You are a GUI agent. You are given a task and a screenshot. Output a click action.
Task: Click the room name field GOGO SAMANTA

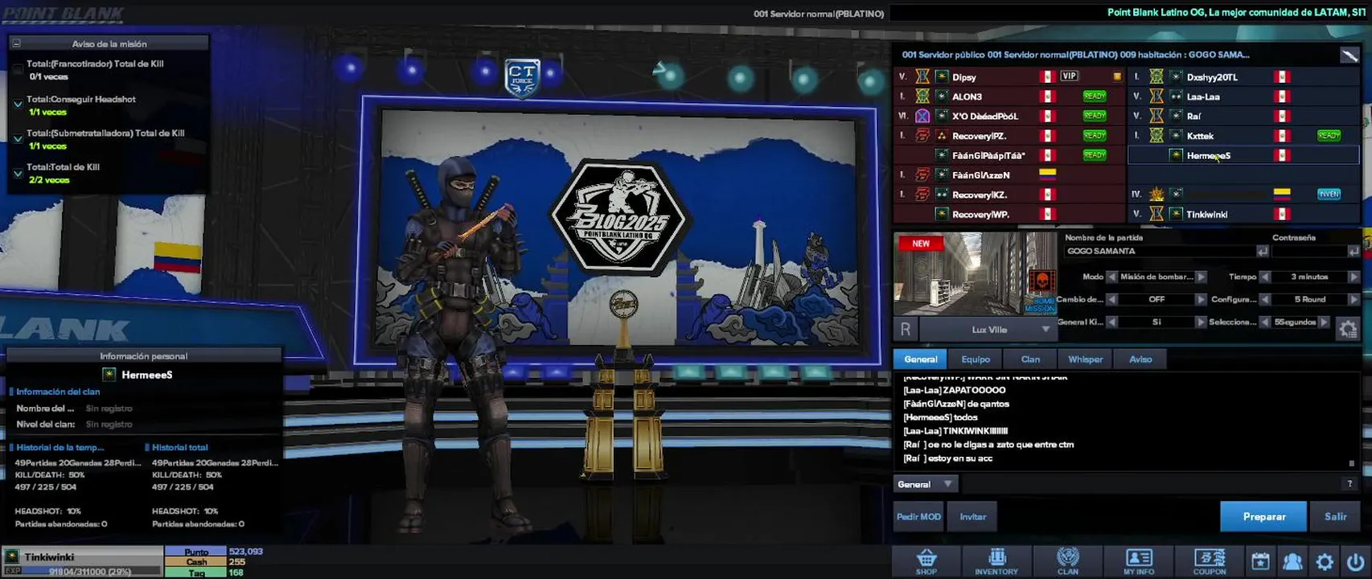point(1160,252)
